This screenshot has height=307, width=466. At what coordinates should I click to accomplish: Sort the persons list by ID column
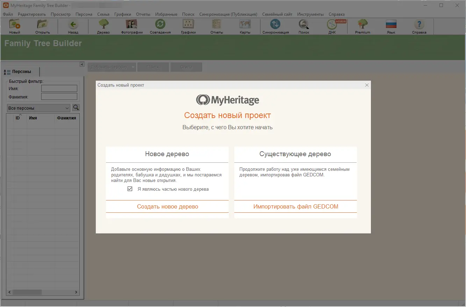coord(17,118)
